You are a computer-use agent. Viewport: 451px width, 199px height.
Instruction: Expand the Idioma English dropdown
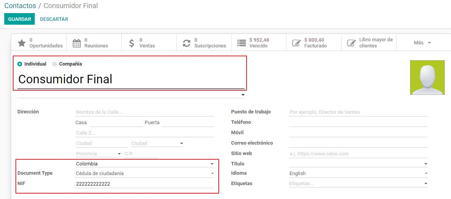(358, 174)
